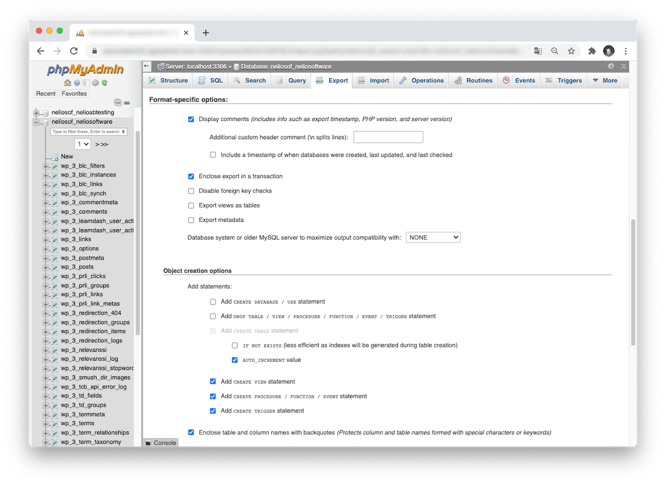Click the wp_3_options table icon
666x485 pixels.
point(54,249)
